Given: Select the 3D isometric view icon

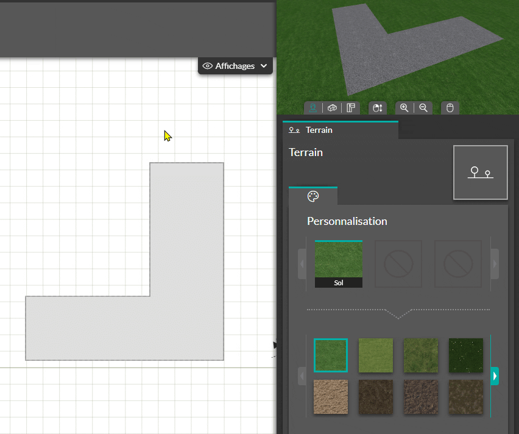Looking at the screenshot, I should [332, 108].
